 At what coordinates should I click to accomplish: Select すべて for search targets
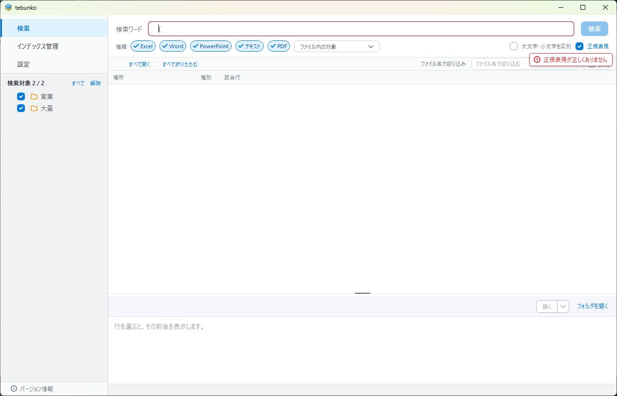click(x=78, y=83)
